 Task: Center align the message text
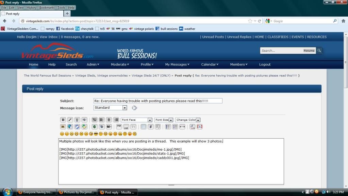coord(109,120)
